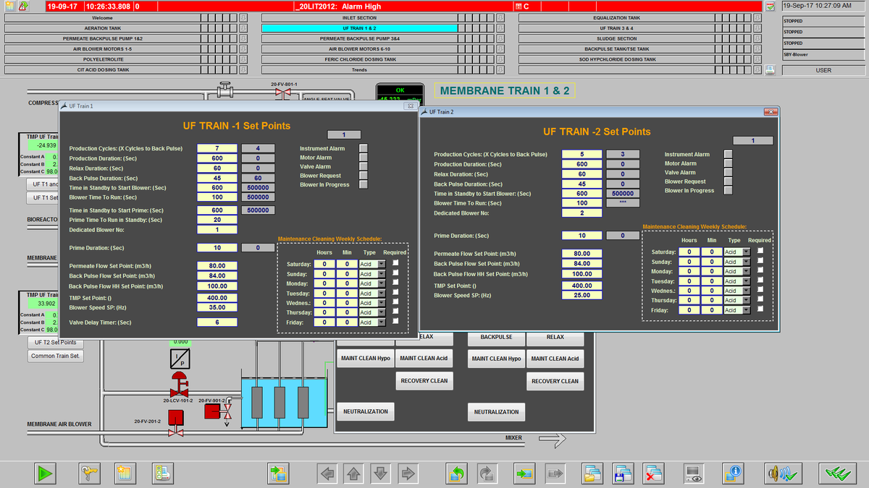Screen dimensions: 869x488
Task: Click the print screen icon in bottom toolbar
Action: tap(162, 474)
